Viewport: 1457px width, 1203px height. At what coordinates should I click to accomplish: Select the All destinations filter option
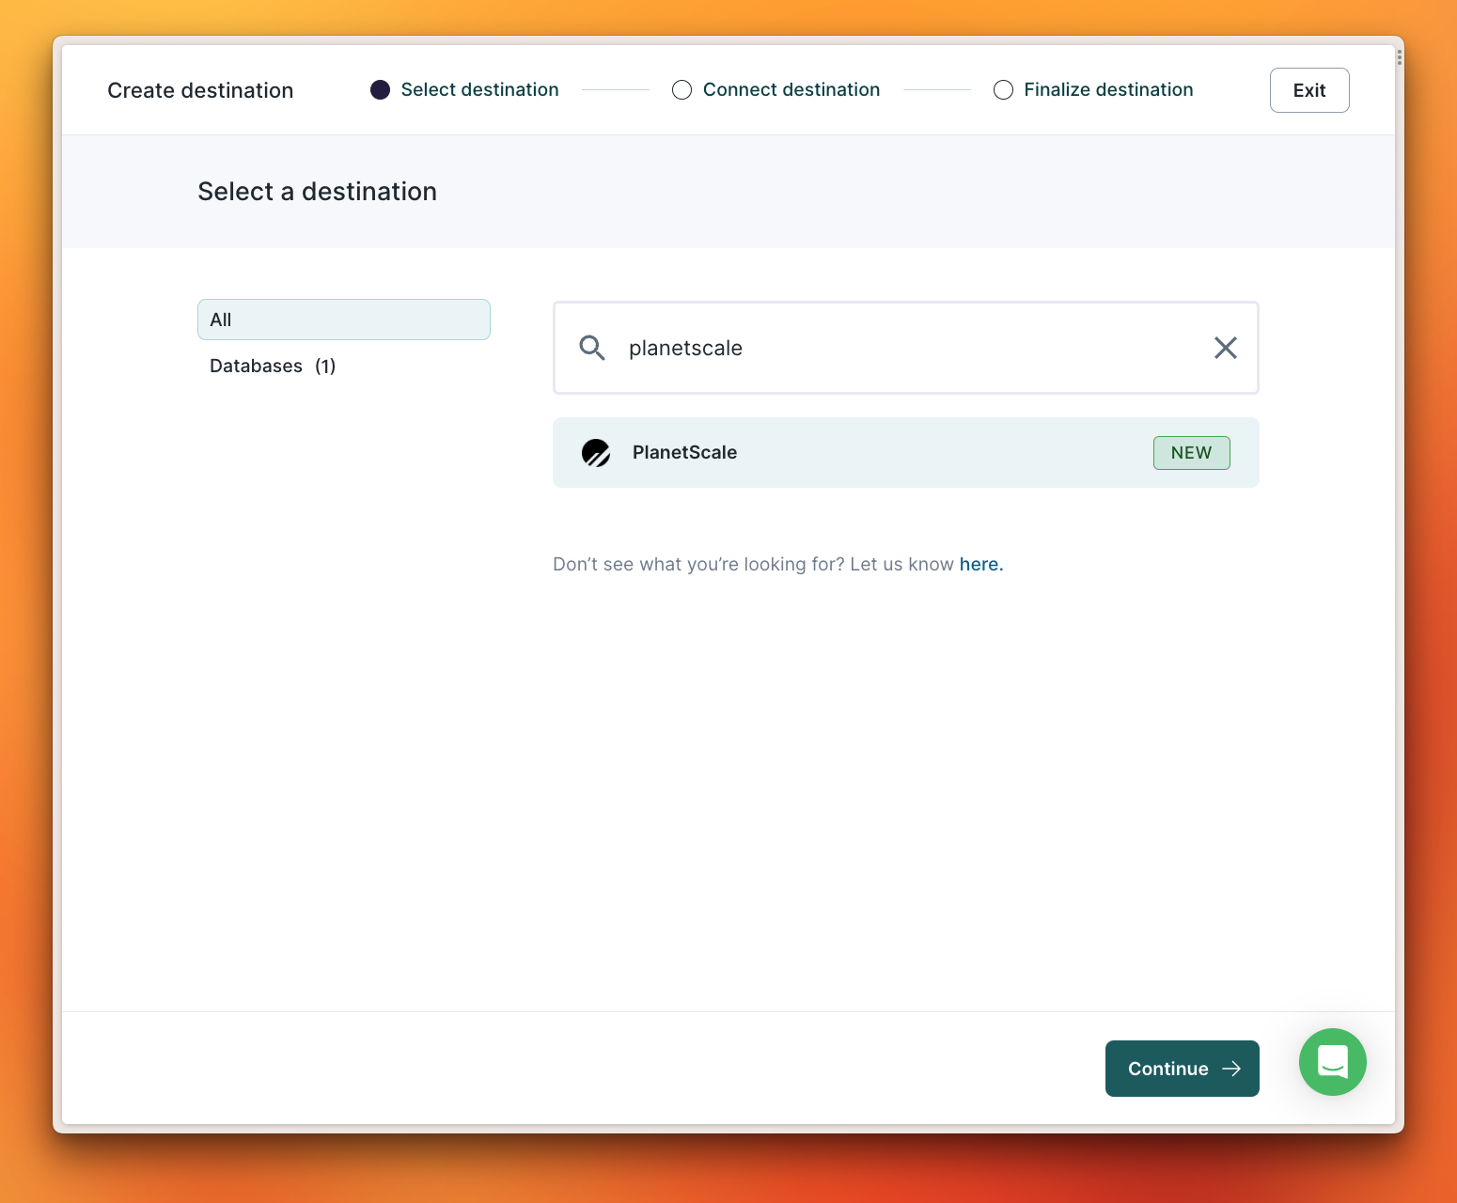tap(343, 320)
